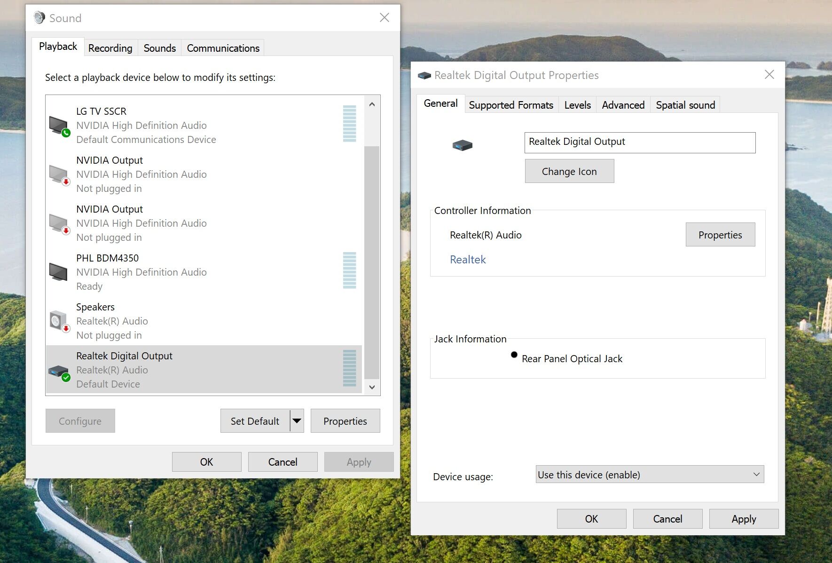Select the General tab
This screenshot has height=563, width=832.
point(440,103)
